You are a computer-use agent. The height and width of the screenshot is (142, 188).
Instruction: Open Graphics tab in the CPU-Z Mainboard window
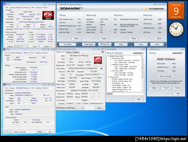click(39, 88)
